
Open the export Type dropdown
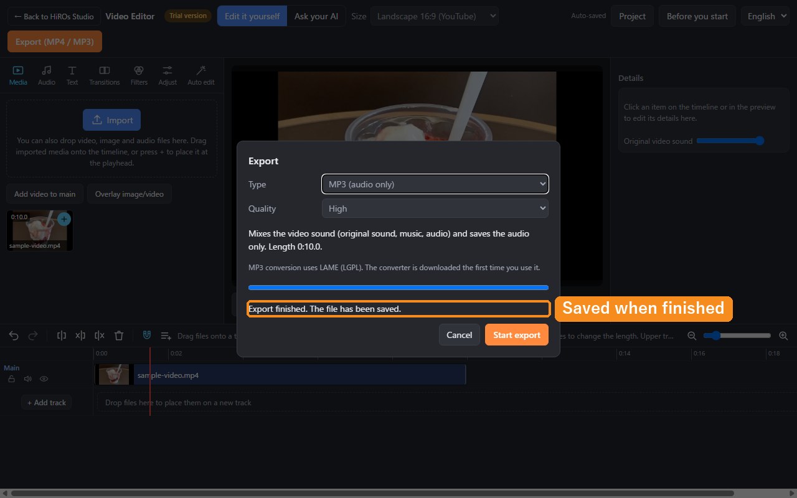click(x=435, y=184)
